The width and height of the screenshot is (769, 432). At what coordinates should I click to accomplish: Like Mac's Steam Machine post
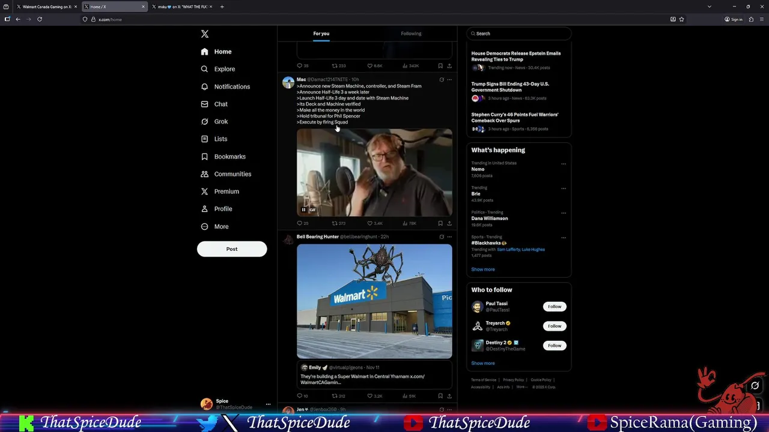click(x=374, y=223)
